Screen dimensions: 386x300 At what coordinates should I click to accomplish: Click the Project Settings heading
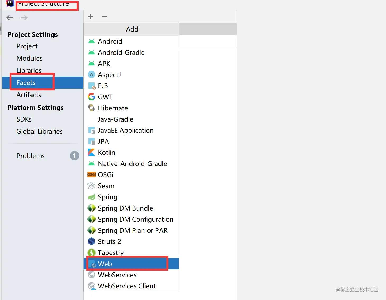33,35
